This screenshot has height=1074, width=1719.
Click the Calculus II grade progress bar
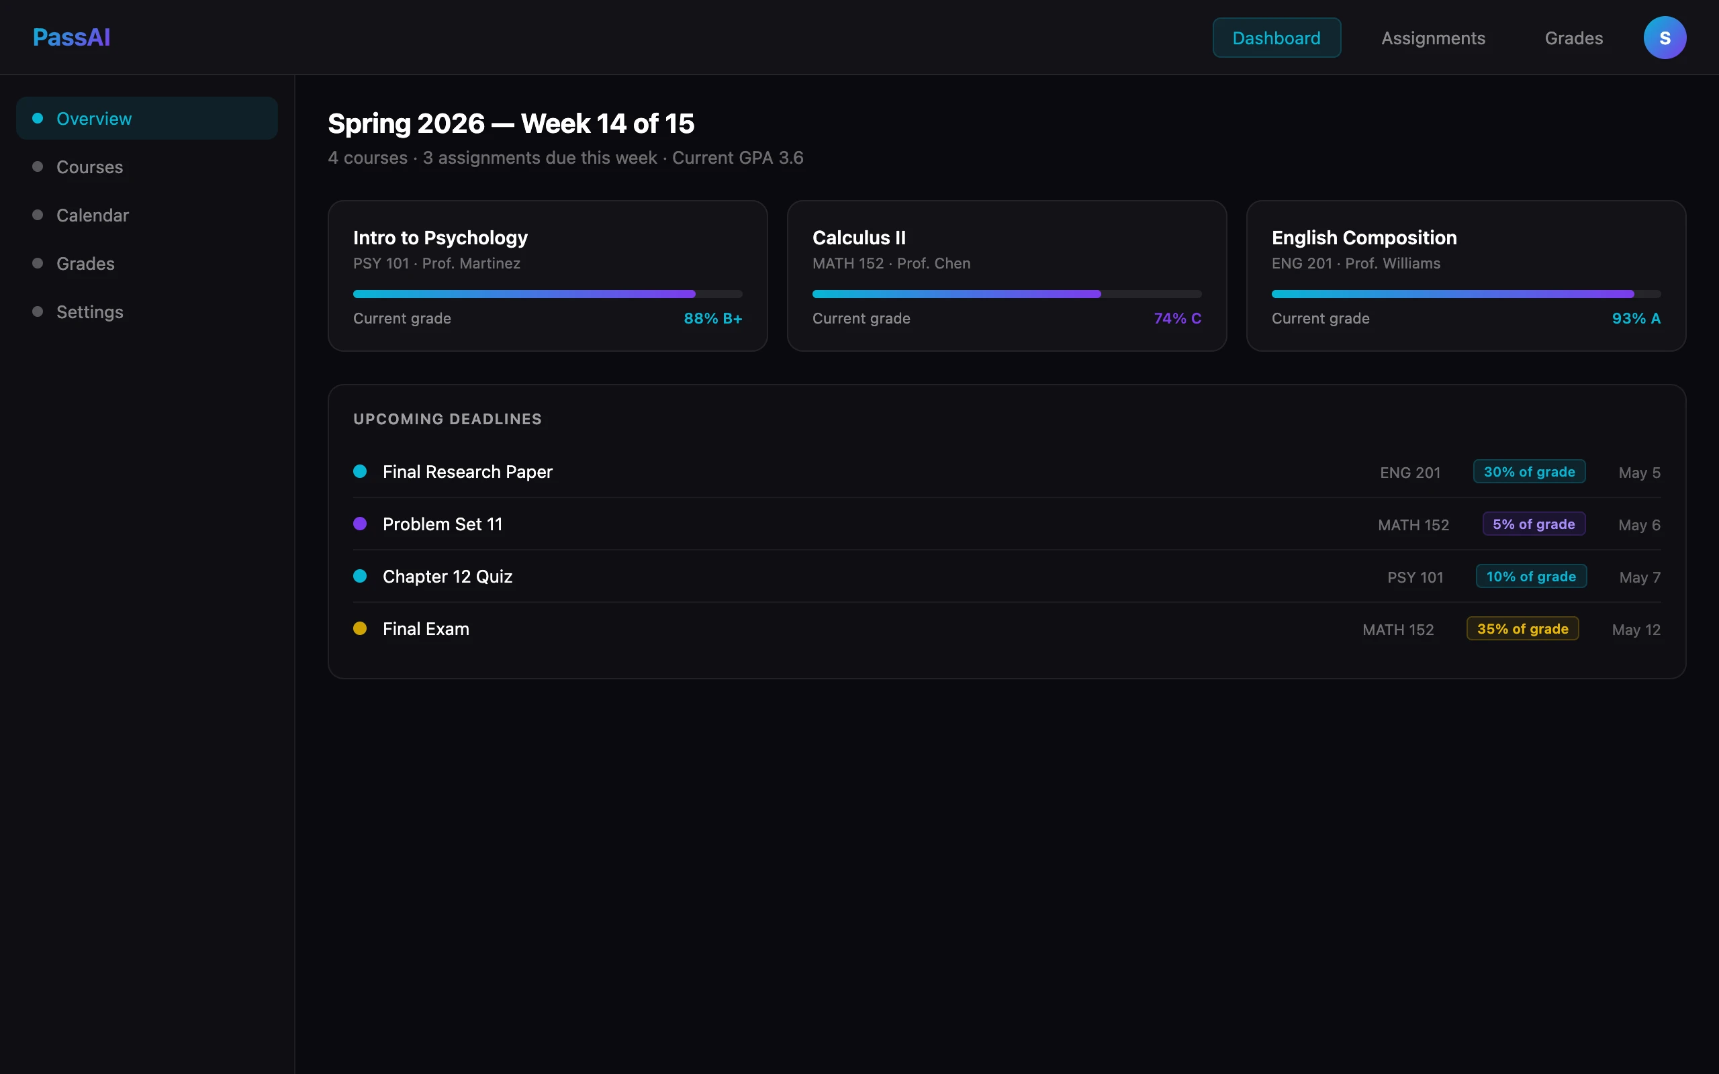[x=1007, y=294]
